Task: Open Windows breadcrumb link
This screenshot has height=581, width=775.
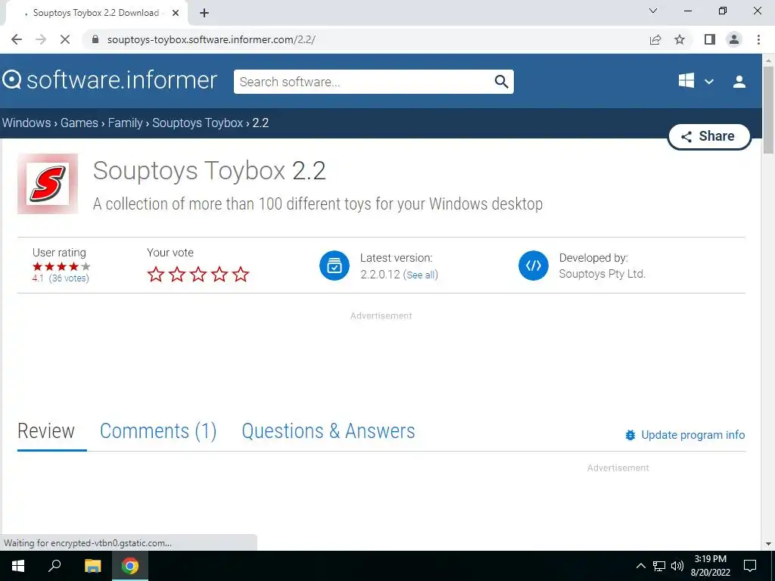Action: click(26, 123)
